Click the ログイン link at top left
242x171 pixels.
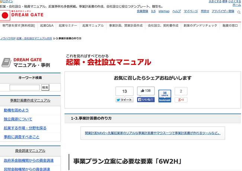click(x=7, y=1)
